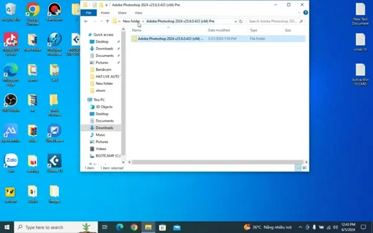Open the Recycle Bin desktop icon
This screenshot has height=233, width=373.
coord(11,12)
